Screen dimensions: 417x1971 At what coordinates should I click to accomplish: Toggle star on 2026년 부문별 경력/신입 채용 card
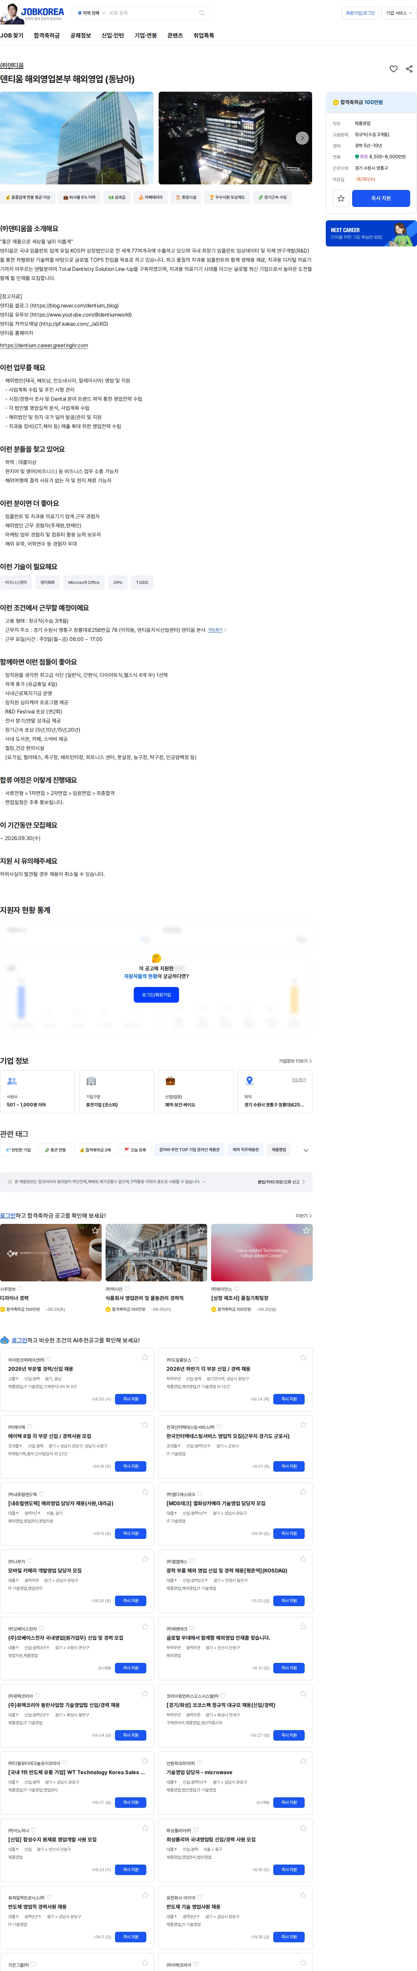144,1358
